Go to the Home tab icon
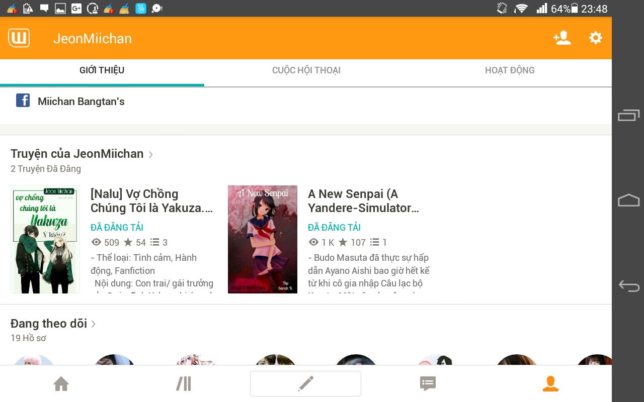This screenshot has height=402, width=644. pos(61,384)
